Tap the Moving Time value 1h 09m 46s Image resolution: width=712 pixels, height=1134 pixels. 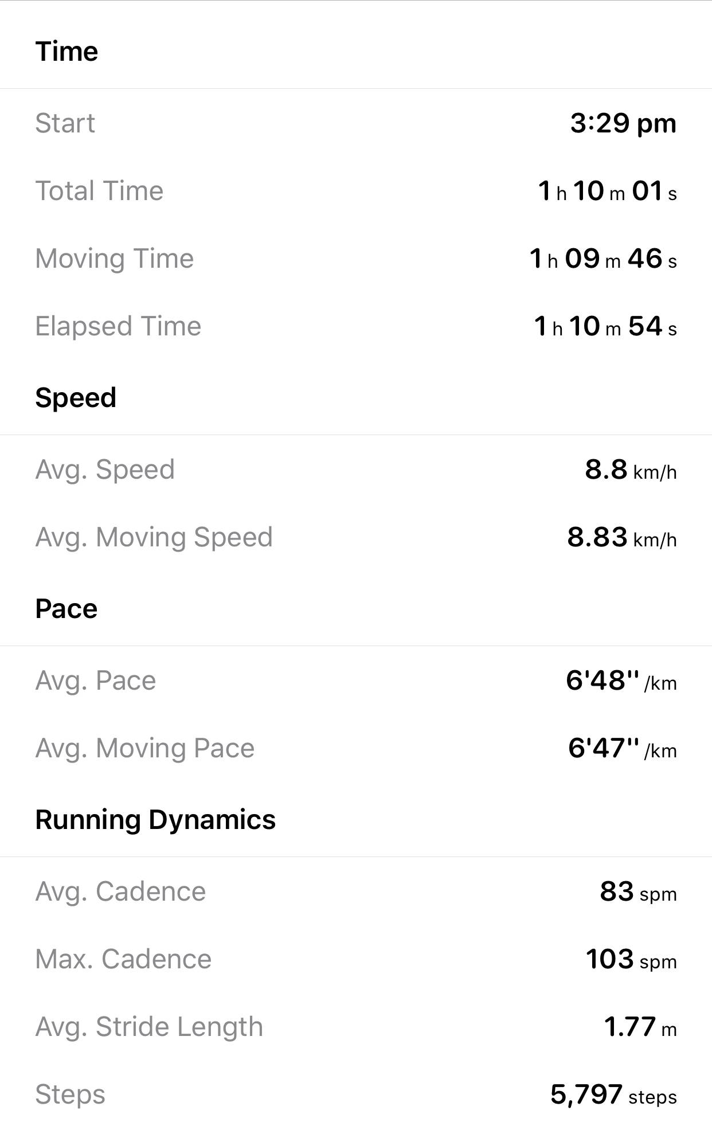tap(603, 259)
